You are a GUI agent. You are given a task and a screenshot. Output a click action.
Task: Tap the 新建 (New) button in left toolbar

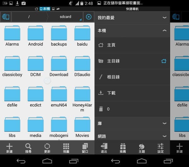9,148
